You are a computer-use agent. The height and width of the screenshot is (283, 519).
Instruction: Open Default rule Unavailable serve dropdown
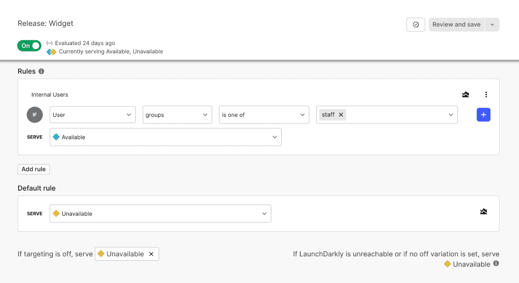160,214
